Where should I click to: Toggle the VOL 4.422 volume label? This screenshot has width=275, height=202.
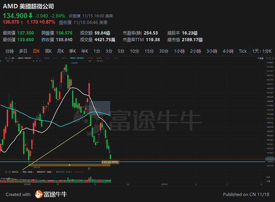point(28,172)
